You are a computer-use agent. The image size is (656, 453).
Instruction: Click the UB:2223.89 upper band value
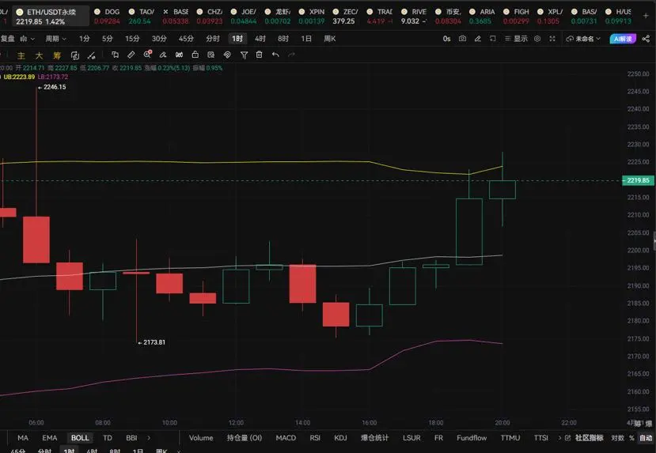(x=19, y=77)
